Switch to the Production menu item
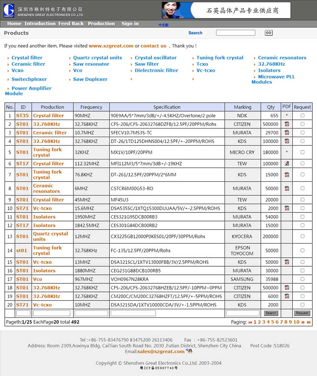The width and height of the screenshot is (317, 376). click(101, 24)
